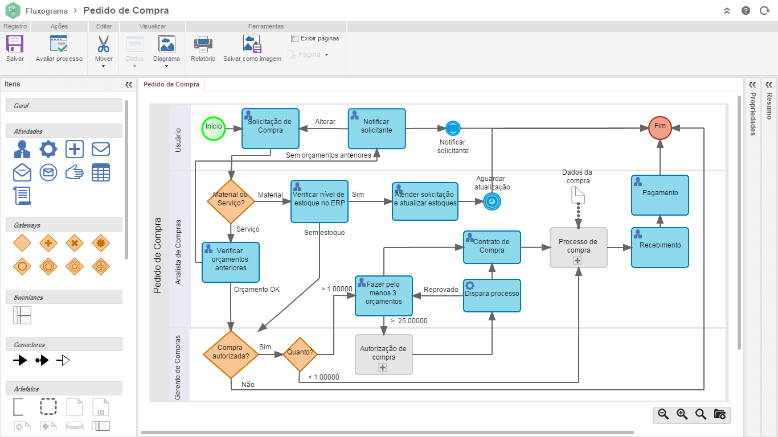Select the gear system activity icon
Image resolution: width=778 pixels, height=437 pixels.
tap(48, 149)
